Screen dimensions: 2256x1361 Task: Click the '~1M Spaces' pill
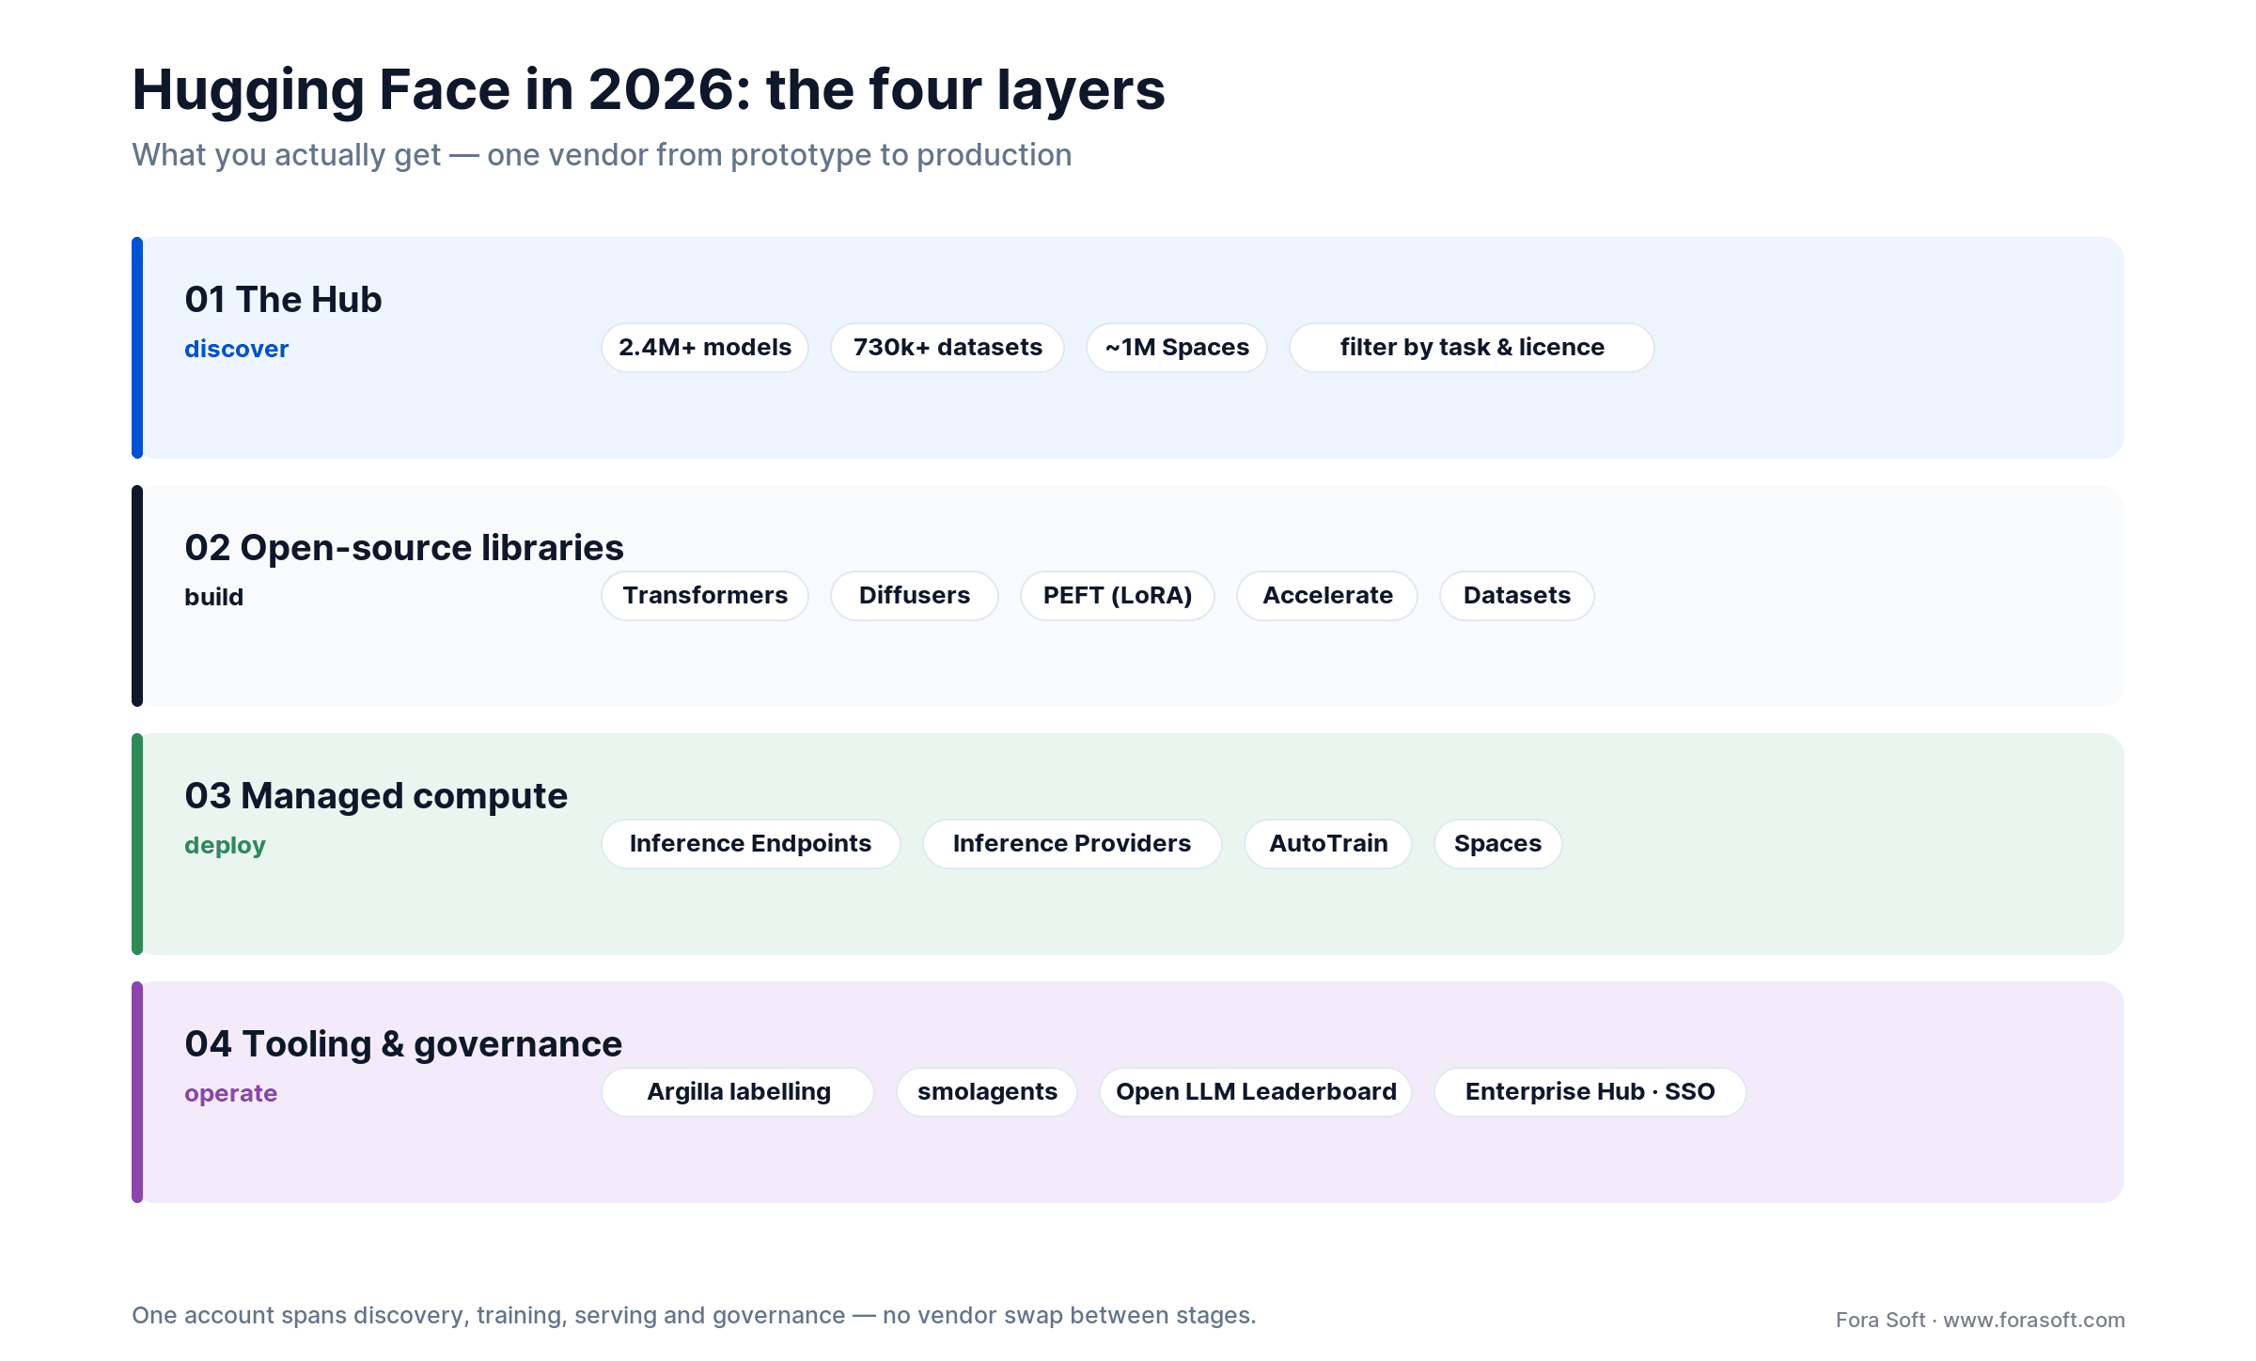click(x=1177, y=348)
